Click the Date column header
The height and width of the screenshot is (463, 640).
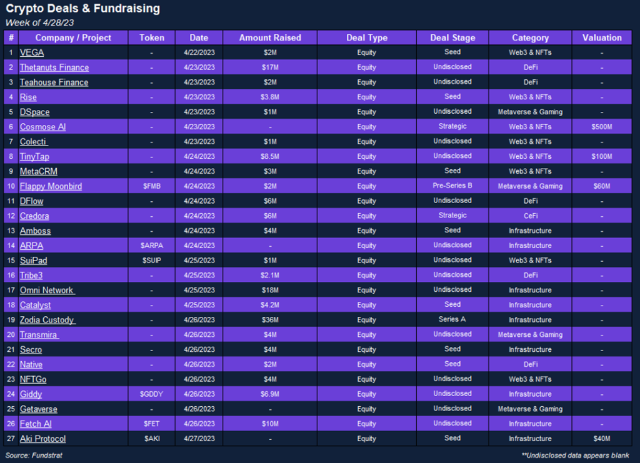tap(199, 37)
